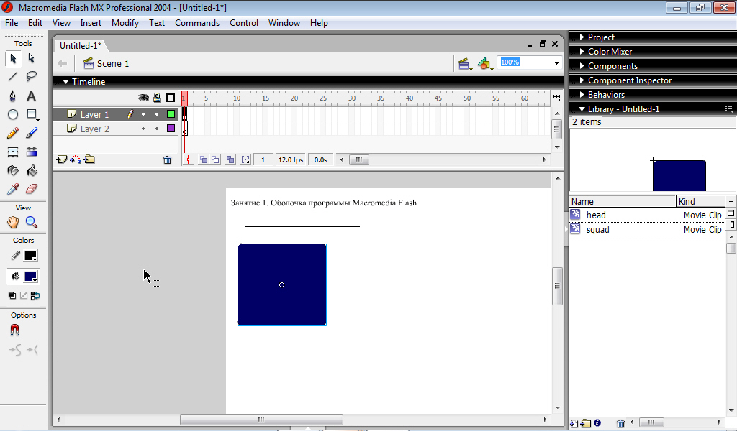Screen dimensions: 737x431
Task: Select the Free Transform tool
Action: click(x=13, y=152)
